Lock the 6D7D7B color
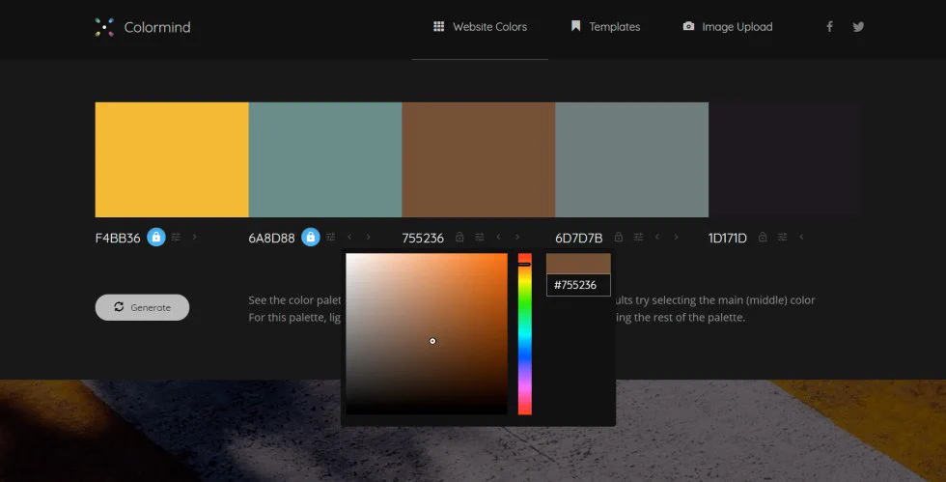This screenshot has width=946, height=482. point(619,237)
